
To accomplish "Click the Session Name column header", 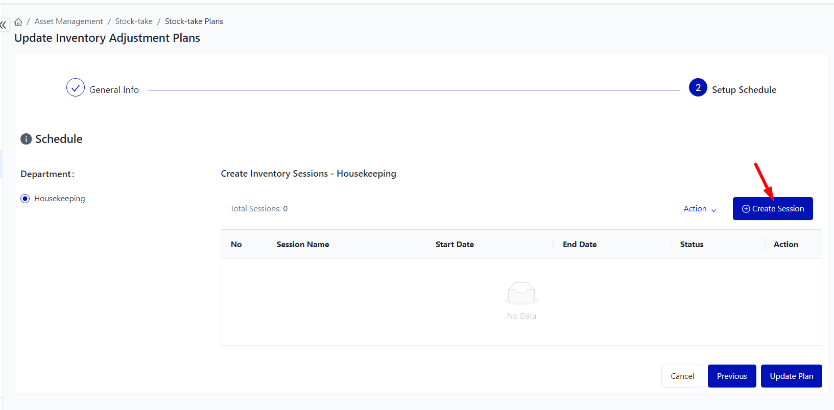I will [303, 245].
